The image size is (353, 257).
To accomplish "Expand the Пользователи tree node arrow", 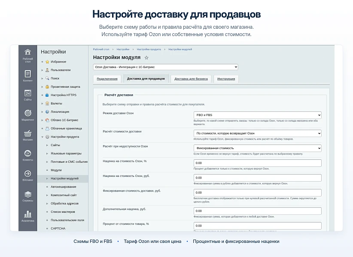I will pyautogui.click(x=42, y=70).
